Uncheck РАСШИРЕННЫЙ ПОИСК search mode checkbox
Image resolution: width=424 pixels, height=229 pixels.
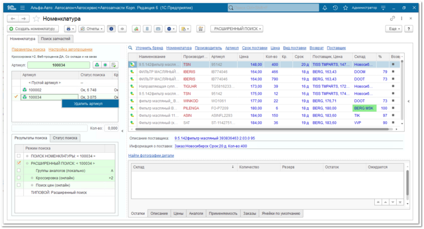[x=19, y=163]
